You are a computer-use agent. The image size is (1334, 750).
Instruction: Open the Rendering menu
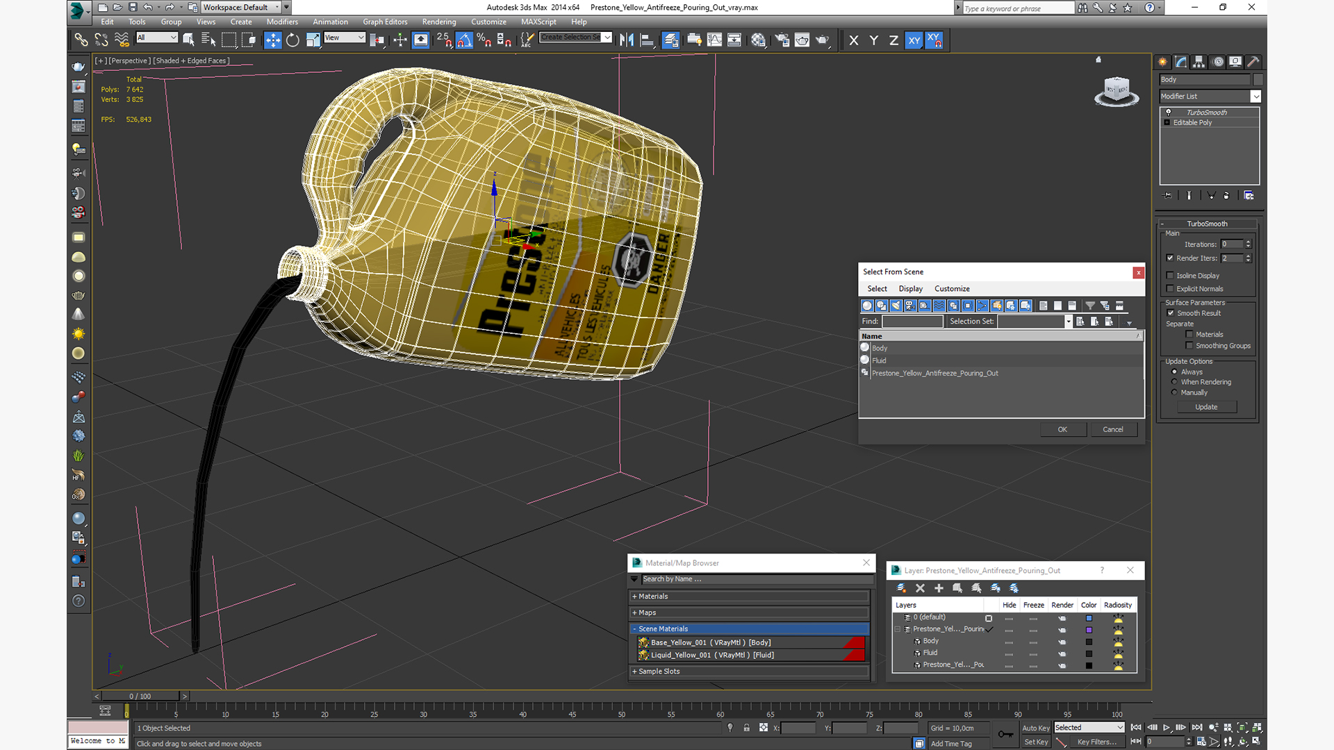439,22
